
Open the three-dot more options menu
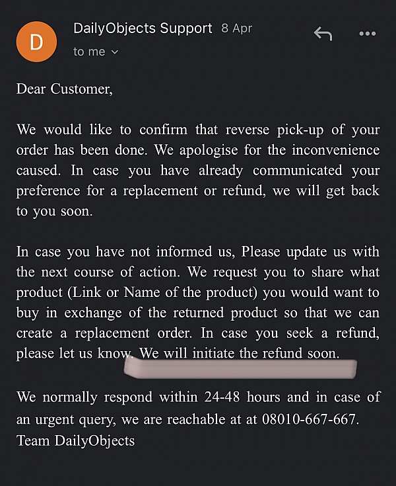[x=367, y=34]
